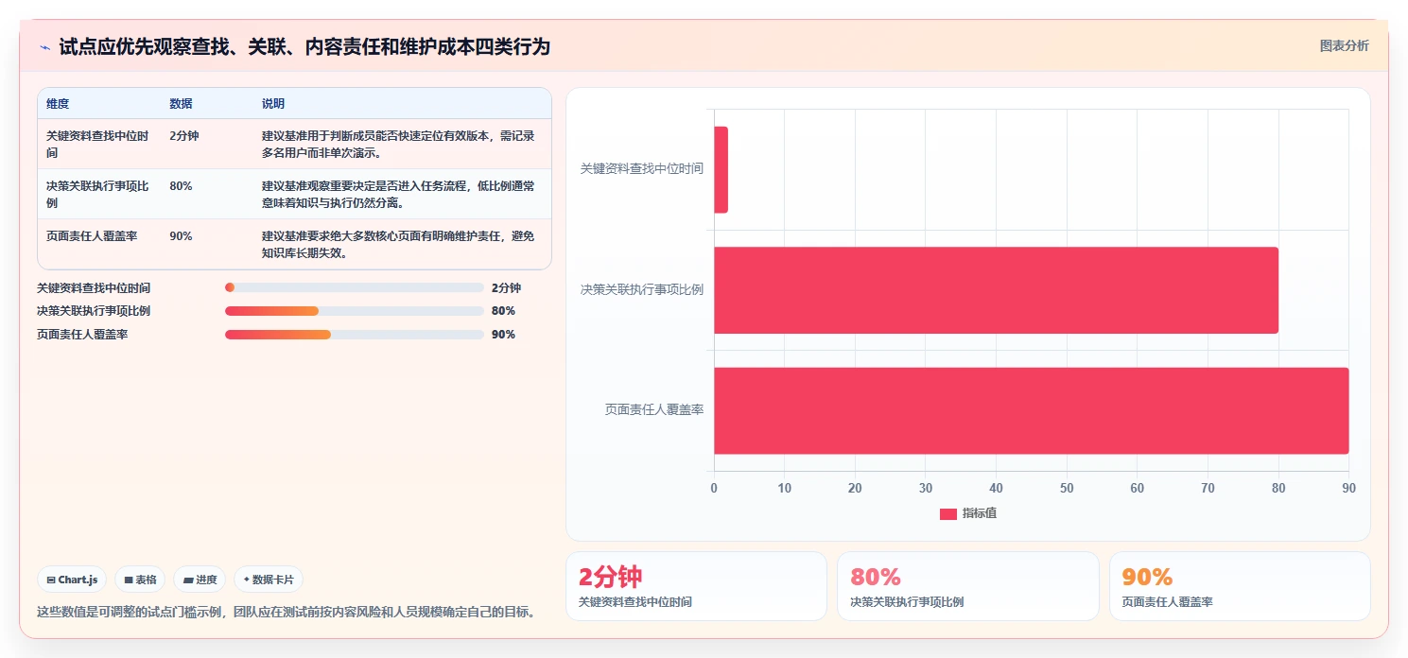Click the 决策关联执行事项比例 progress bar
The image size is (1408, 658).
coord(355,311)
